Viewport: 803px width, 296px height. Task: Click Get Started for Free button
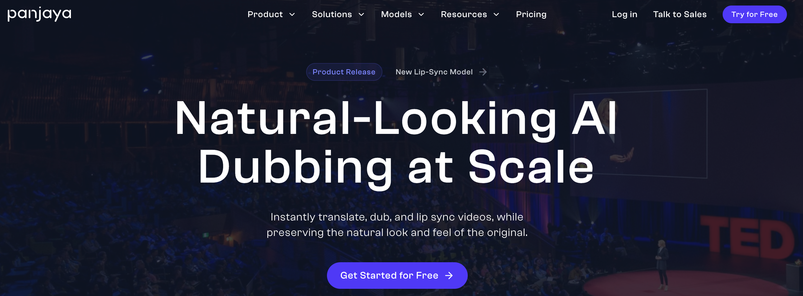coord(397,276)
